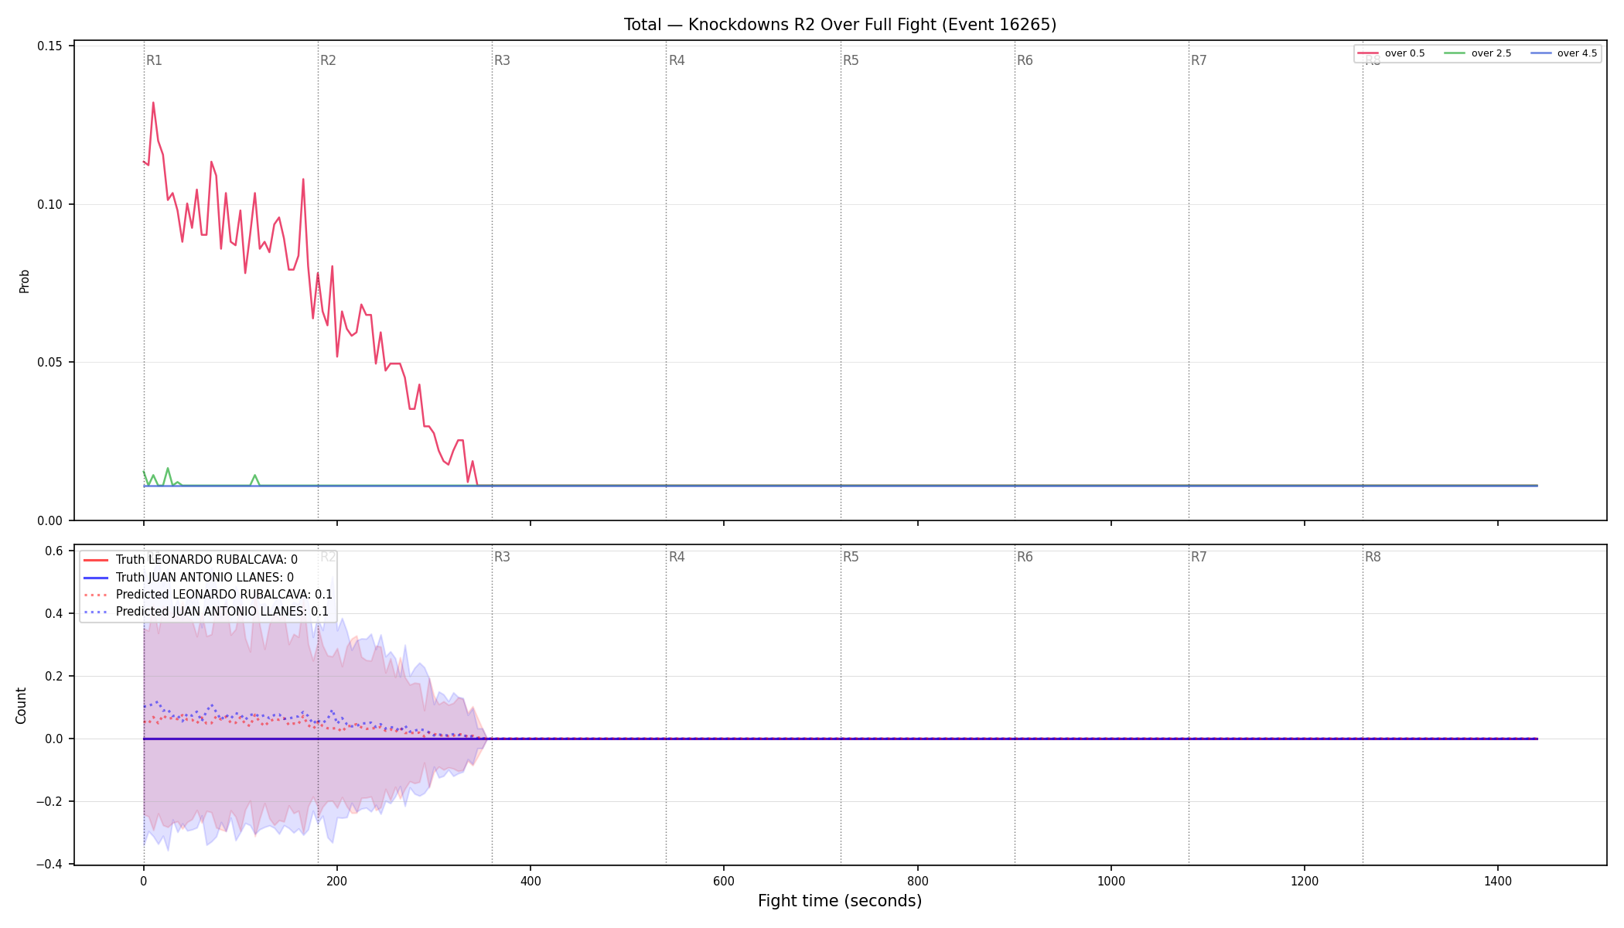Select the R5 round marker in top chart
1624x928 pixels.
(851, 60)
